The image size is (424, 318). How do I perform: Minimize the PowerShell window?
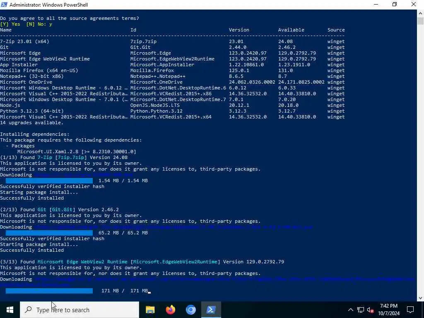pos(376,4)
